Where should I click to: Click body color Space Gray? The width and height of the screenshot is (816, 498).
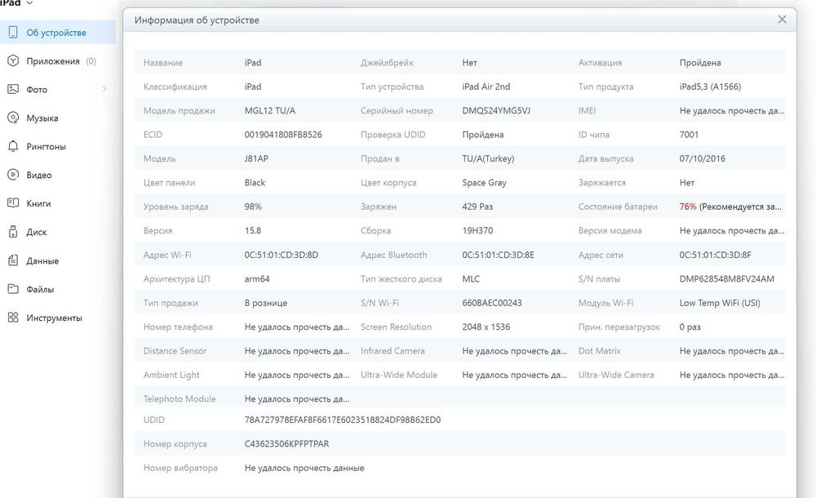[484, 182]
